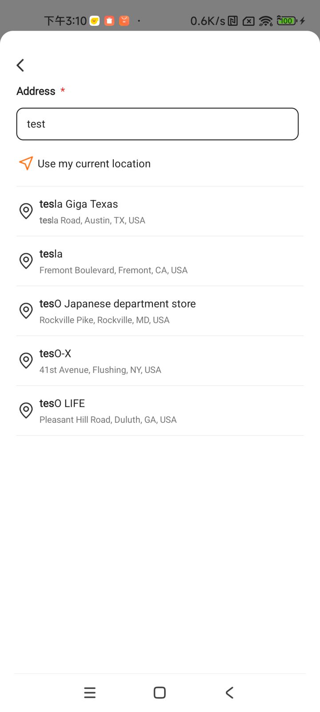Tap the pin icon beside TesO-X

(26, 360)
